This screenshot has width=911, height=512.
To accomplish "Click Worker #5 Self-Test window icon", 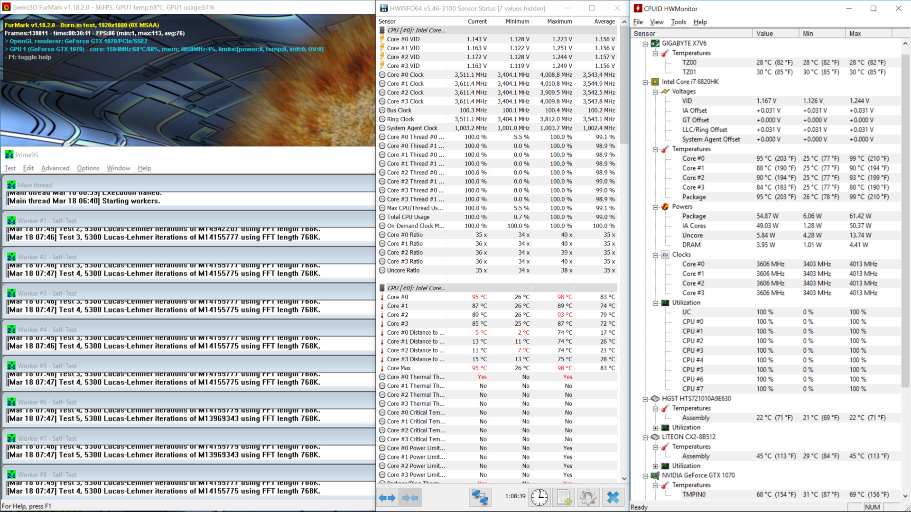I will [11, 366].
